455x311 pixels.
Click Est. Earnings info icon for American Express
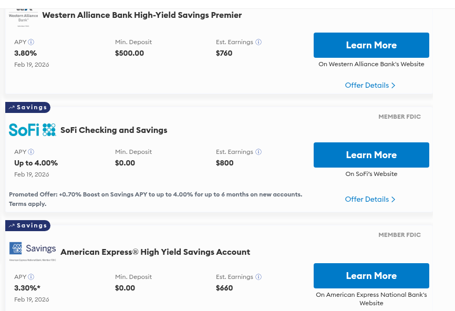coord(258,277)
